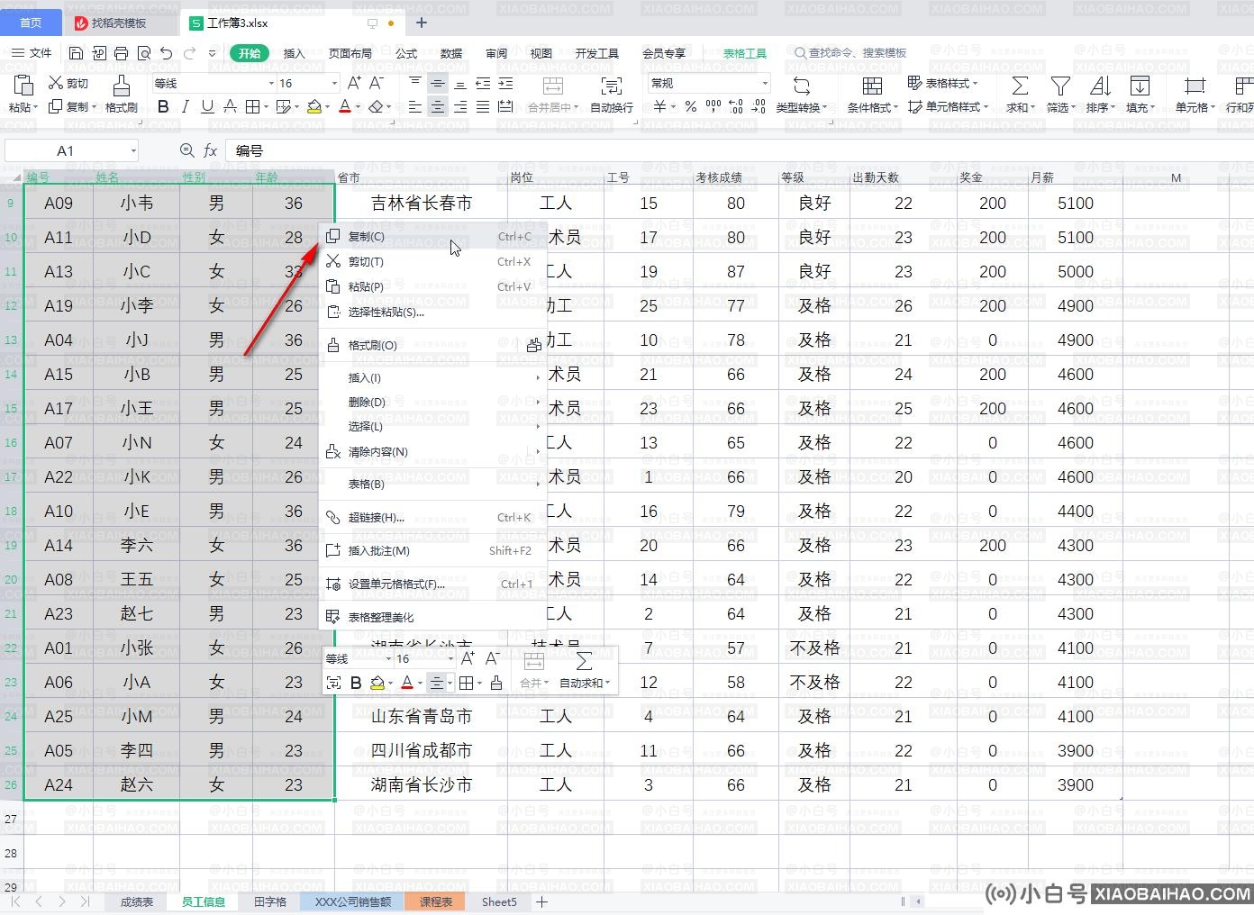The width and height of the screenshot is (1254, 915).
Task: Click increase decimal places icon
Action: 736,106
